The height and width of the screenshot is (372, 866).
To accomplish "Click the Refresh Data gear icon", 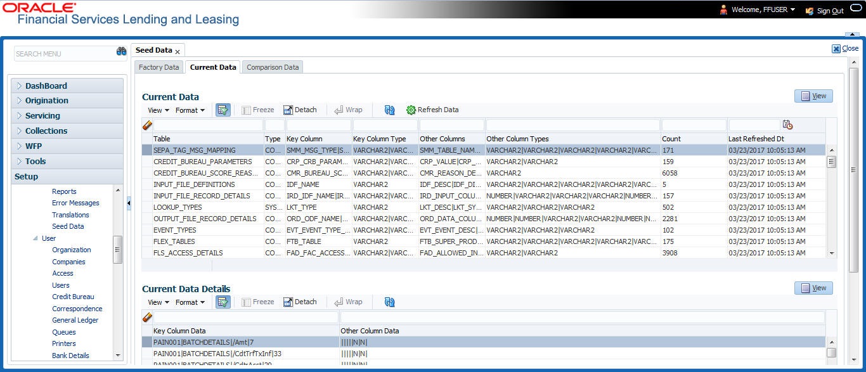I will (x=411, y=110).
